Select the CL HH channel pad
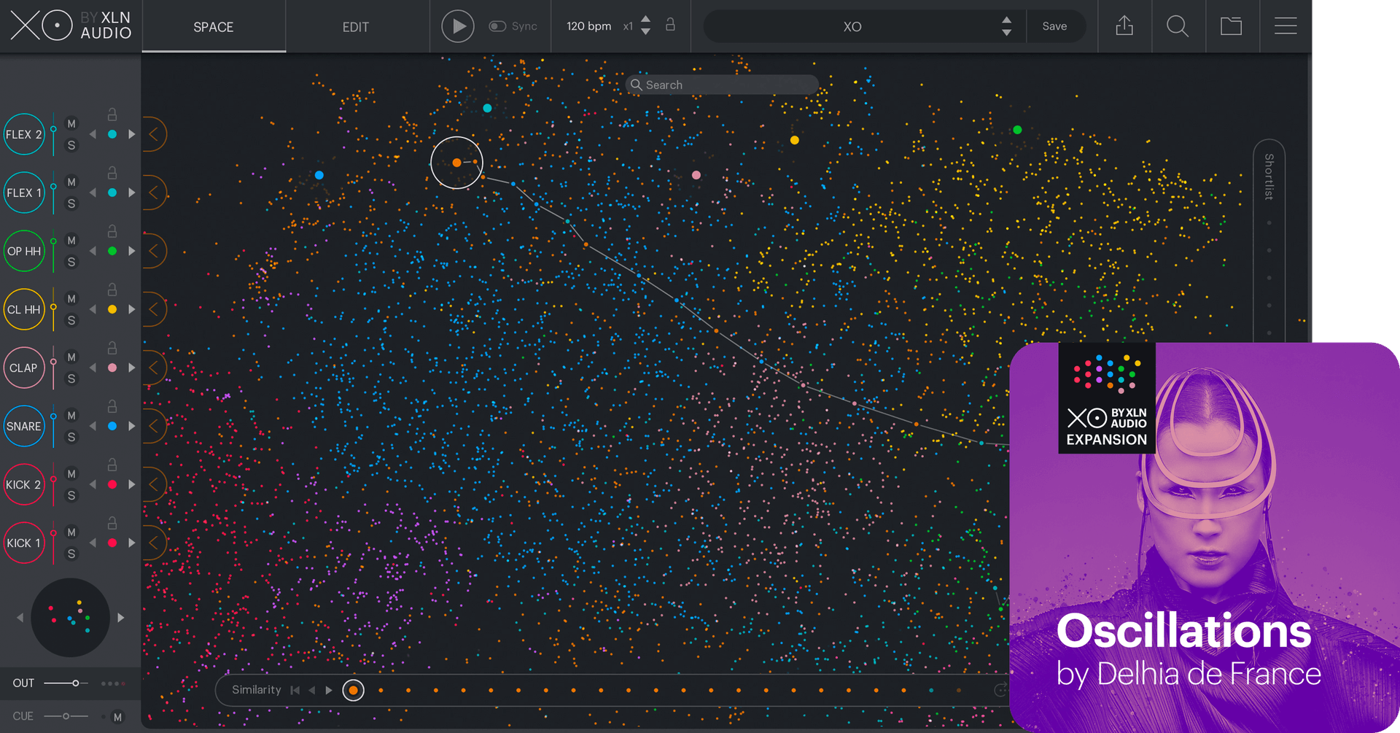 coord(24,309)
